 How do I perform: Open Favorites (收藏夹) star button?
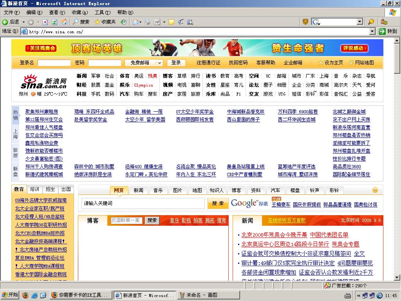(x=105, y=22)
